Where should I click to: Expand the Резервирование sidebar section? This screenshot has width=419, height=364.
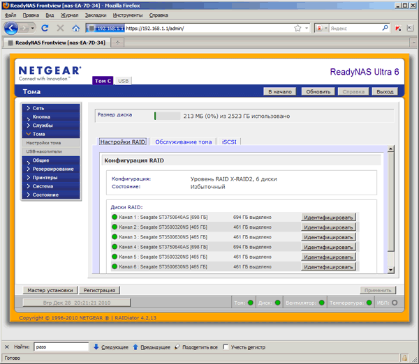coord(51,169)
